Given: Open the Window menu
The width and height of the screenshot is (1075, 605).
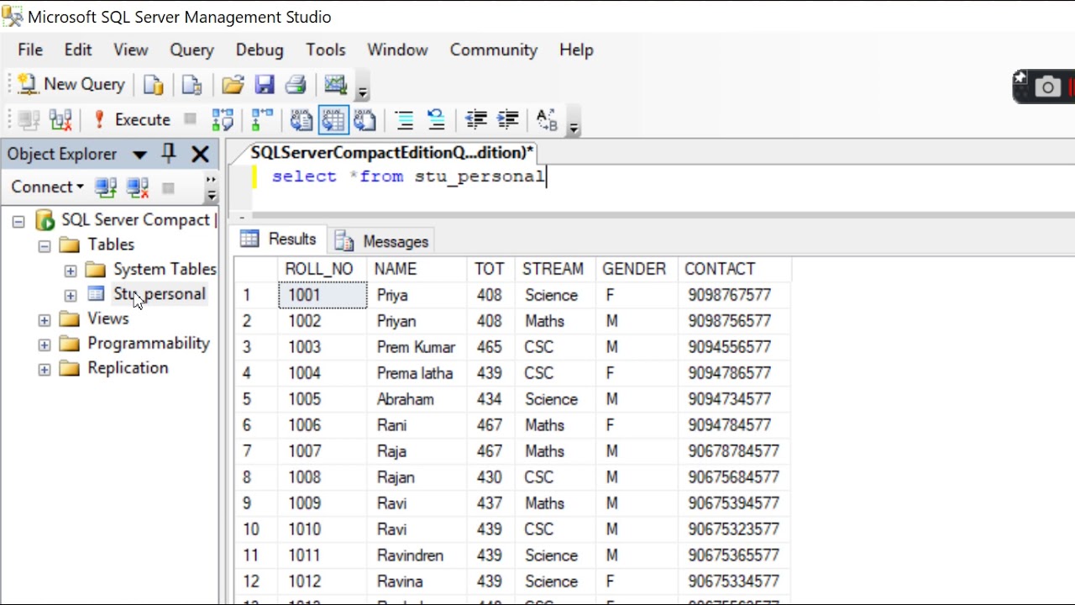Looking at the screenshot, I should tap(397, 50).
